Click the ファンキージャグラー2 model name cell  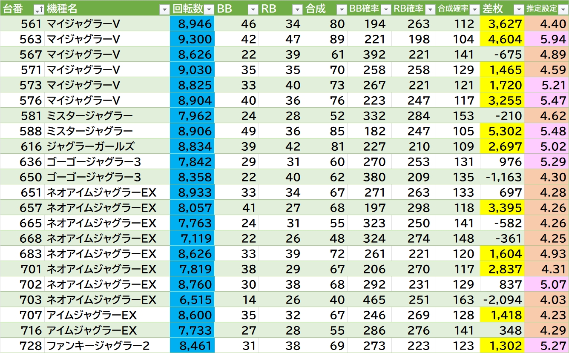[98, 346]
